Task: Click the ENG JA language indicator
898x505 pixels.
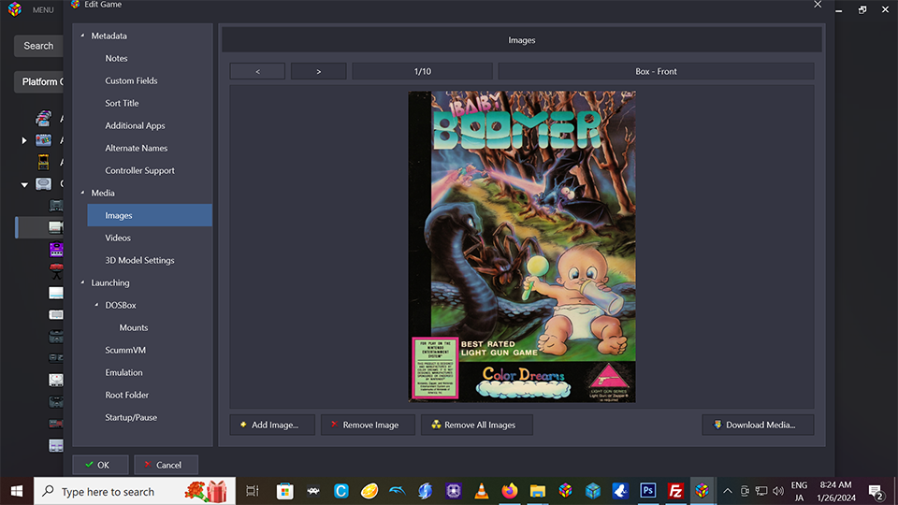Action: (x=799, y=491)
